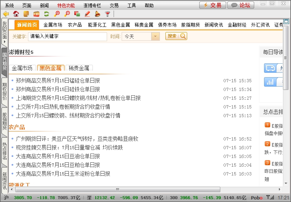Click the 论坛 forum button
This screenshot has height=202, width=291.
point(241,5)
